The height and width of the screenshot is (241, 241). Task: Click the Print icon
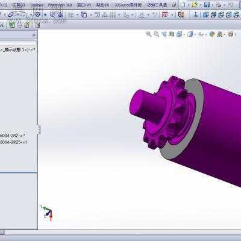(219, 5)
